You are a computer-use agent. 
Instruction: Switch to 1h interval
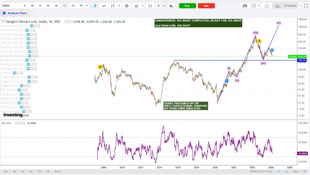coord(40,6)
